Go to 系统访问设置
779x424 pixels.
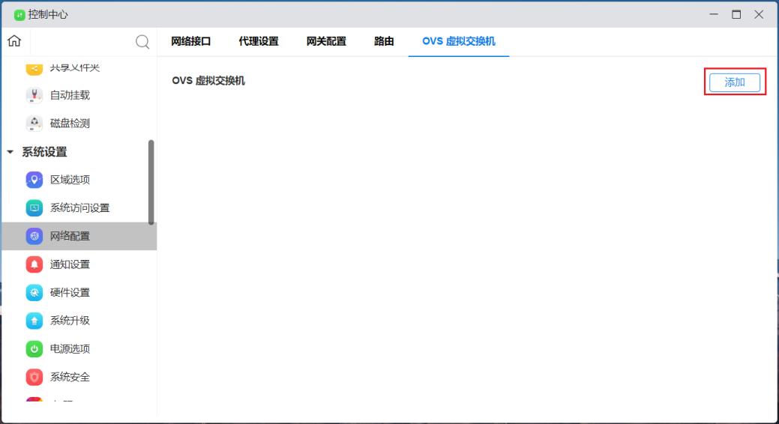[79, 208]
